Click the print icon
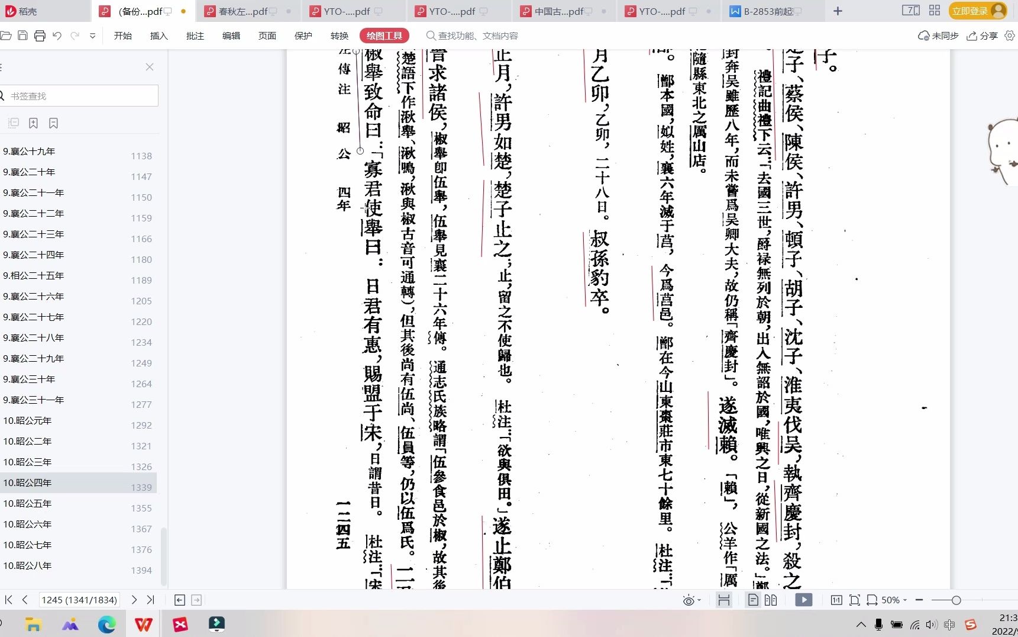Viewport: 1018px width, 637px height. [x=40, y=36]
